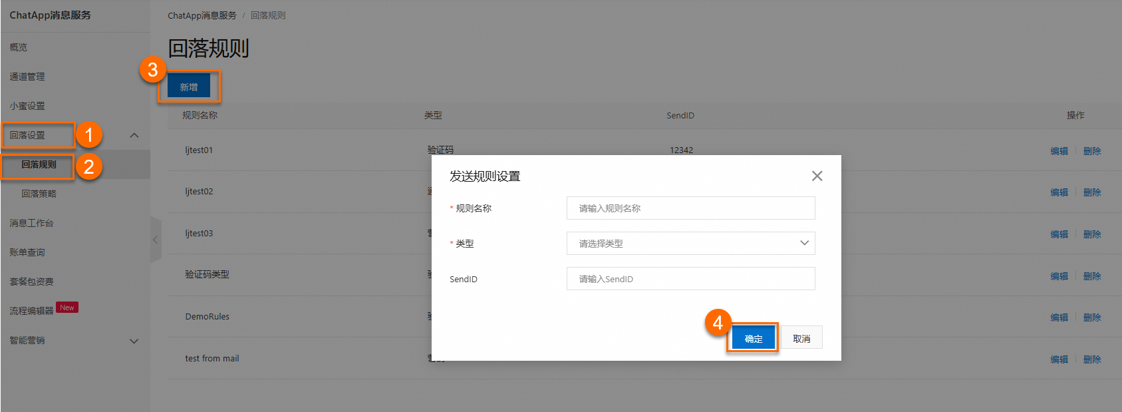Image resolution: width=1122 pixels, height=412 pixels.
Task: Open 智能营销 in the sidebar
Action: tap(27, 340)
